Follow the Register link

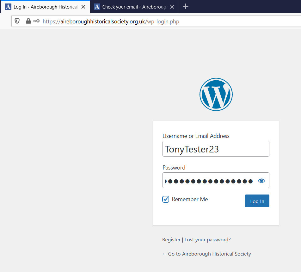pos(171,240)
